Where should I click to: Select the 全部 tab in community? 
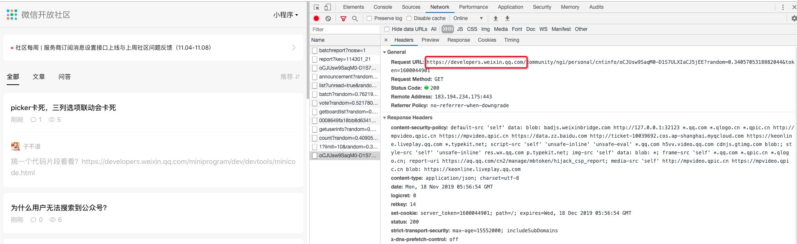pos(13,77)
